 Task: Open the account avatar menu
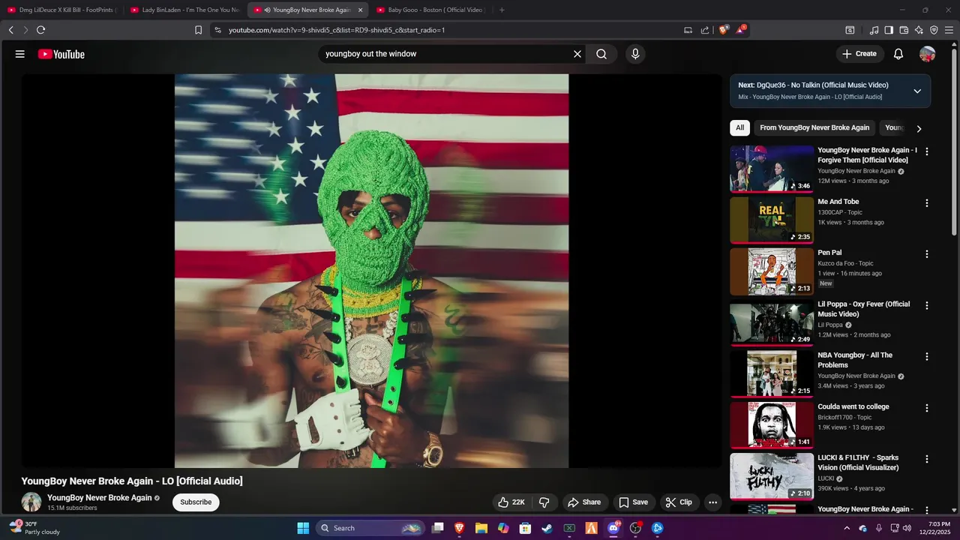928,54
